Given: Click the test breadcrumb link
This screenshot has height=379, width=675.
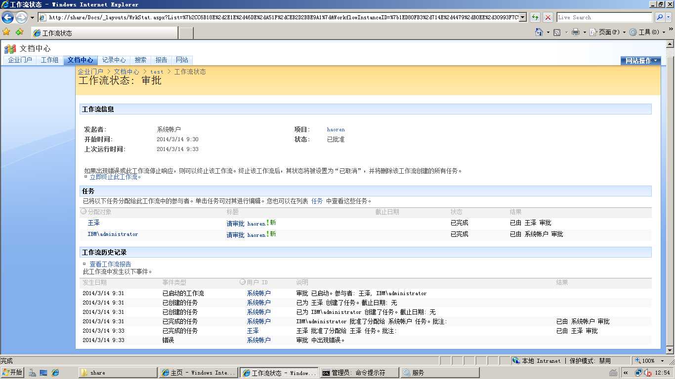Looking at the screenshot, I should pos(157,72).
